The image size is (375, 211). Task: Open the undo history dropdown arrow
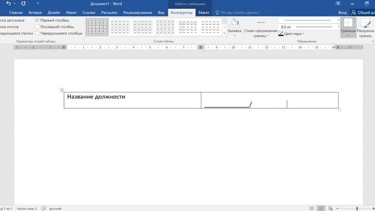[15, 4]
